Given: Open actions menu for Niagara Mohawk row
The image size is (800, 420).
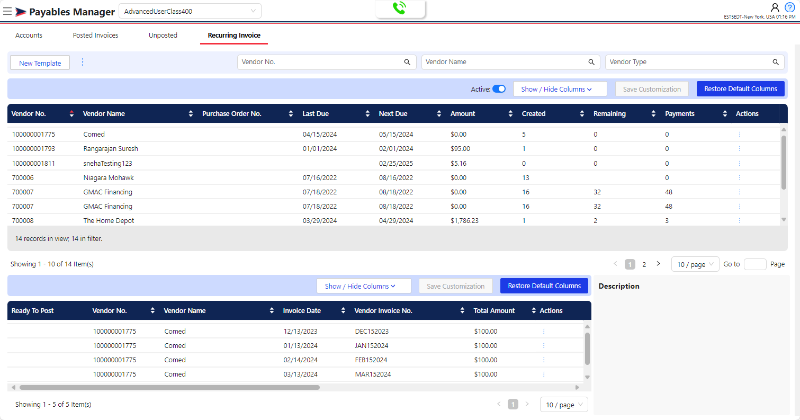Looking at the screenshot, I should tap(740, 177).
